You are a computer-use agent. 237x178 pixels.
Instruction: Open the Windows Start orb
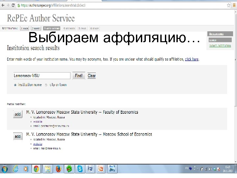click(5, 169)
